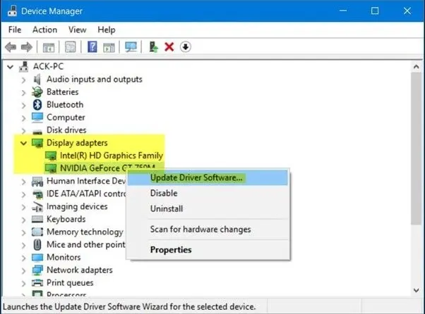Image resolution: width=425 pixels, height=314 pixels.
Task: Click the Bluetooth category icon
Action: (x=37, y=105)
